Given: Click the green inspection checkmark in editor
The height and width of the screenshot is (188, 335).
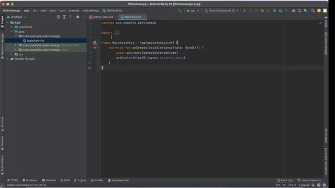Looking at the screenshot, I should pos(320,23).
